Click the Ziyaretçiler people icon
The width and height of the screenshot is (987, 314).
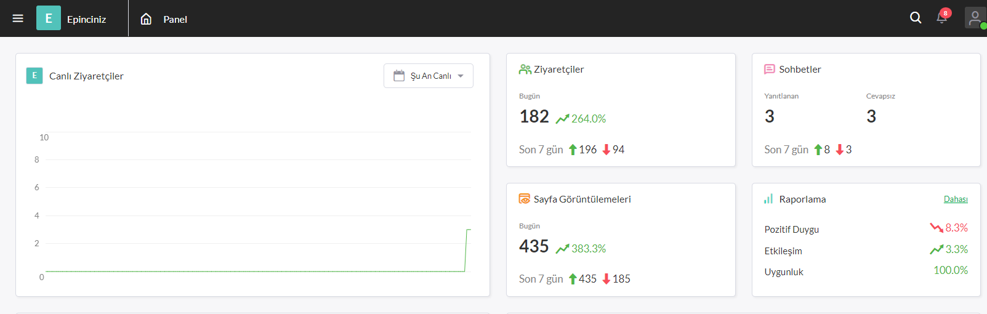(525, 70)
